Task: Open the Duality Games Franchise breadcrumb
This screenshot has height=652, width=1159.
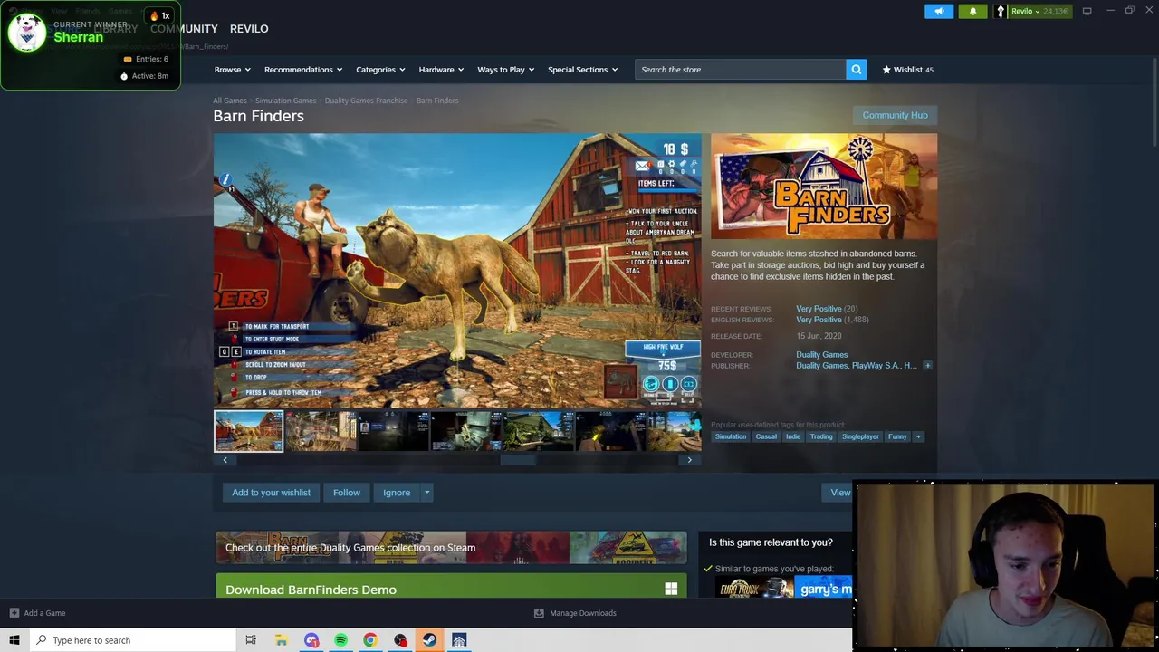Action: [x=366, y=101]
